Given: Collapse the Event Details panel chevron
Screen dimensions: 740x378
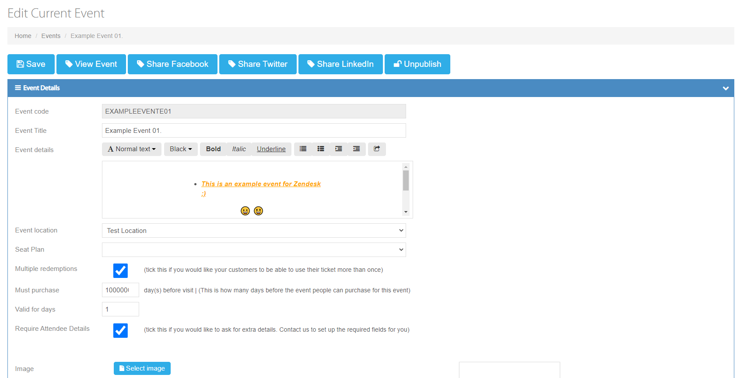Looking at the screenshot, I should pyautogui.click(x=726, y=88).
